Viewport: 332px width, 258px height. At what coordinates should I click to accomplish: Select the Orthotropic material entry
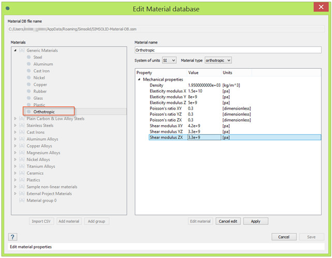tap(44, 112)
